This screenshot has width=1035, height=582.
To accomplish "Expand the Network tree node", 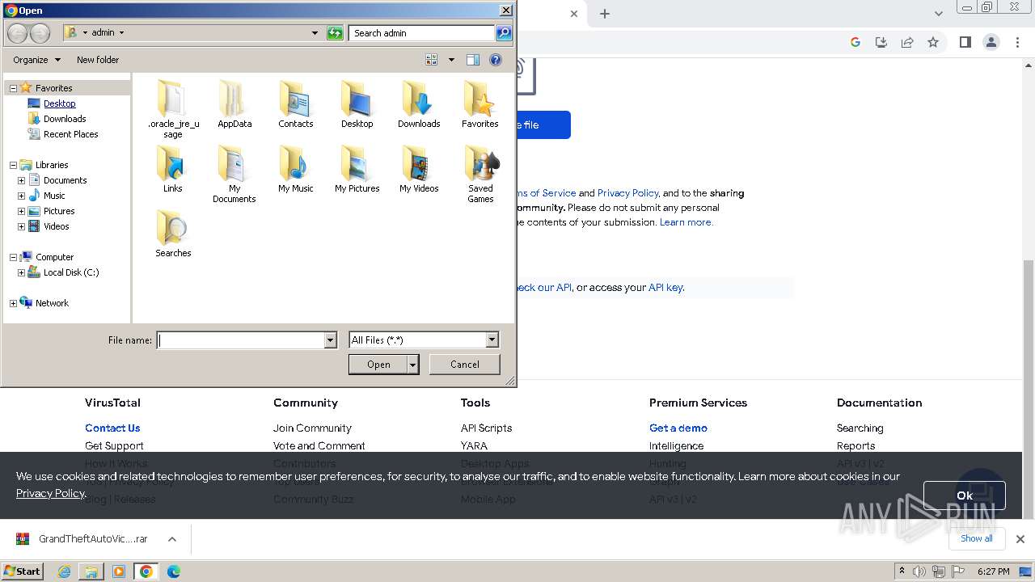I will (x=13, y=303).
